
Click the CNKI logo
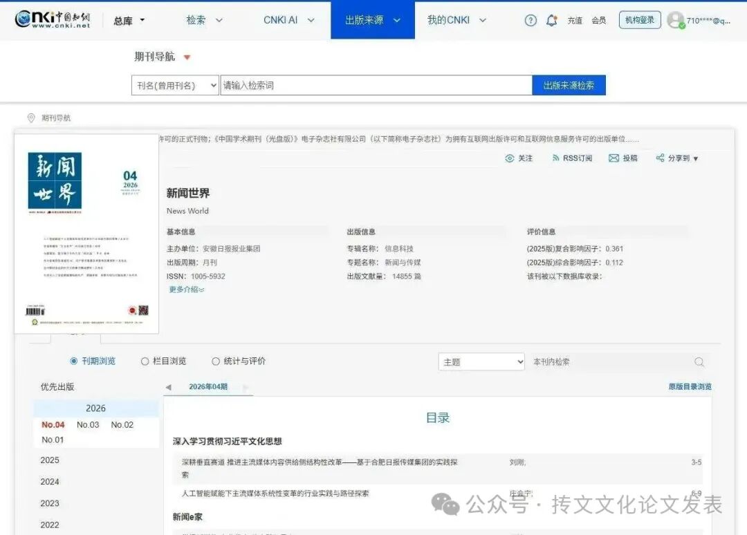(x=53, y=19)
